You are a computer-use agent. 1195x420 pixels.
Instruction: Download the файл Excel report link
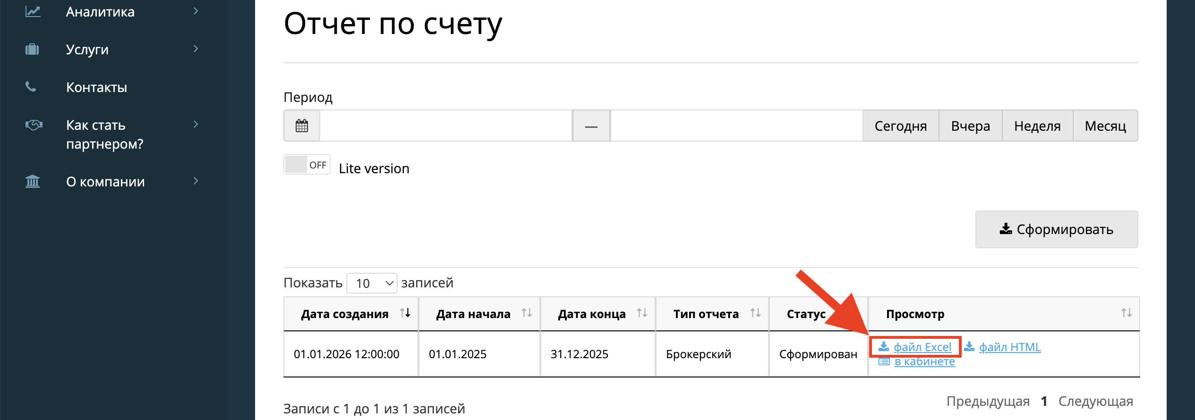pyautogui.click(x=922, y=347)
